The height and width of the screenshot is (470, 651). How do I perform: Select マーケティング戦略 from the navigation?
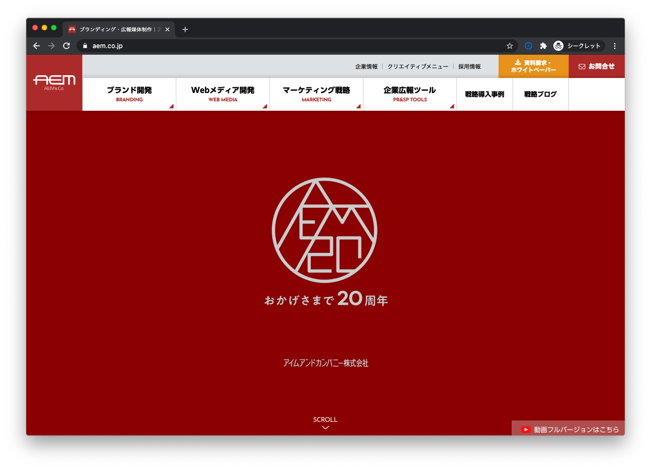pos(316,94)
